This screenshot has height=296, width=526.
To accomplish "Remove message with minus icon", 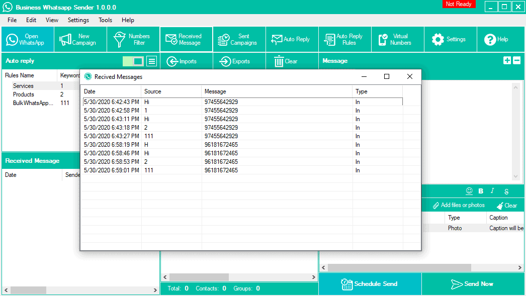I will tap(517, 60).
